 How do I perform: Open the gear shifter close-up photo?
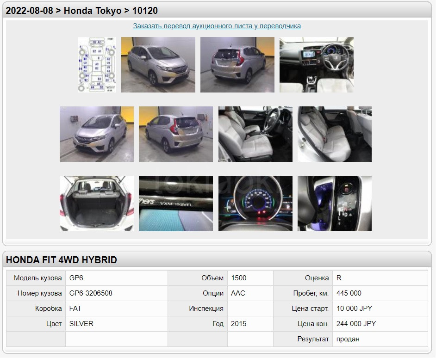(335, 204)
